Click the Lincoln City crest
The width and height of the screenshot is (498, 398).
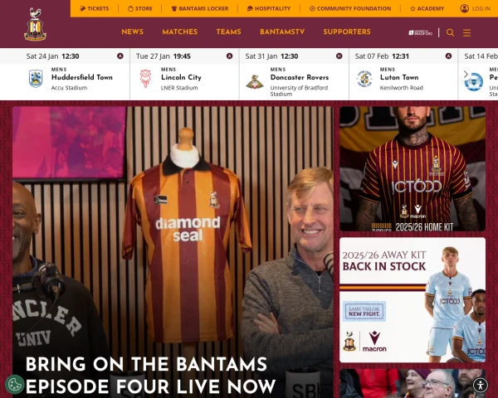click(145, 79)
